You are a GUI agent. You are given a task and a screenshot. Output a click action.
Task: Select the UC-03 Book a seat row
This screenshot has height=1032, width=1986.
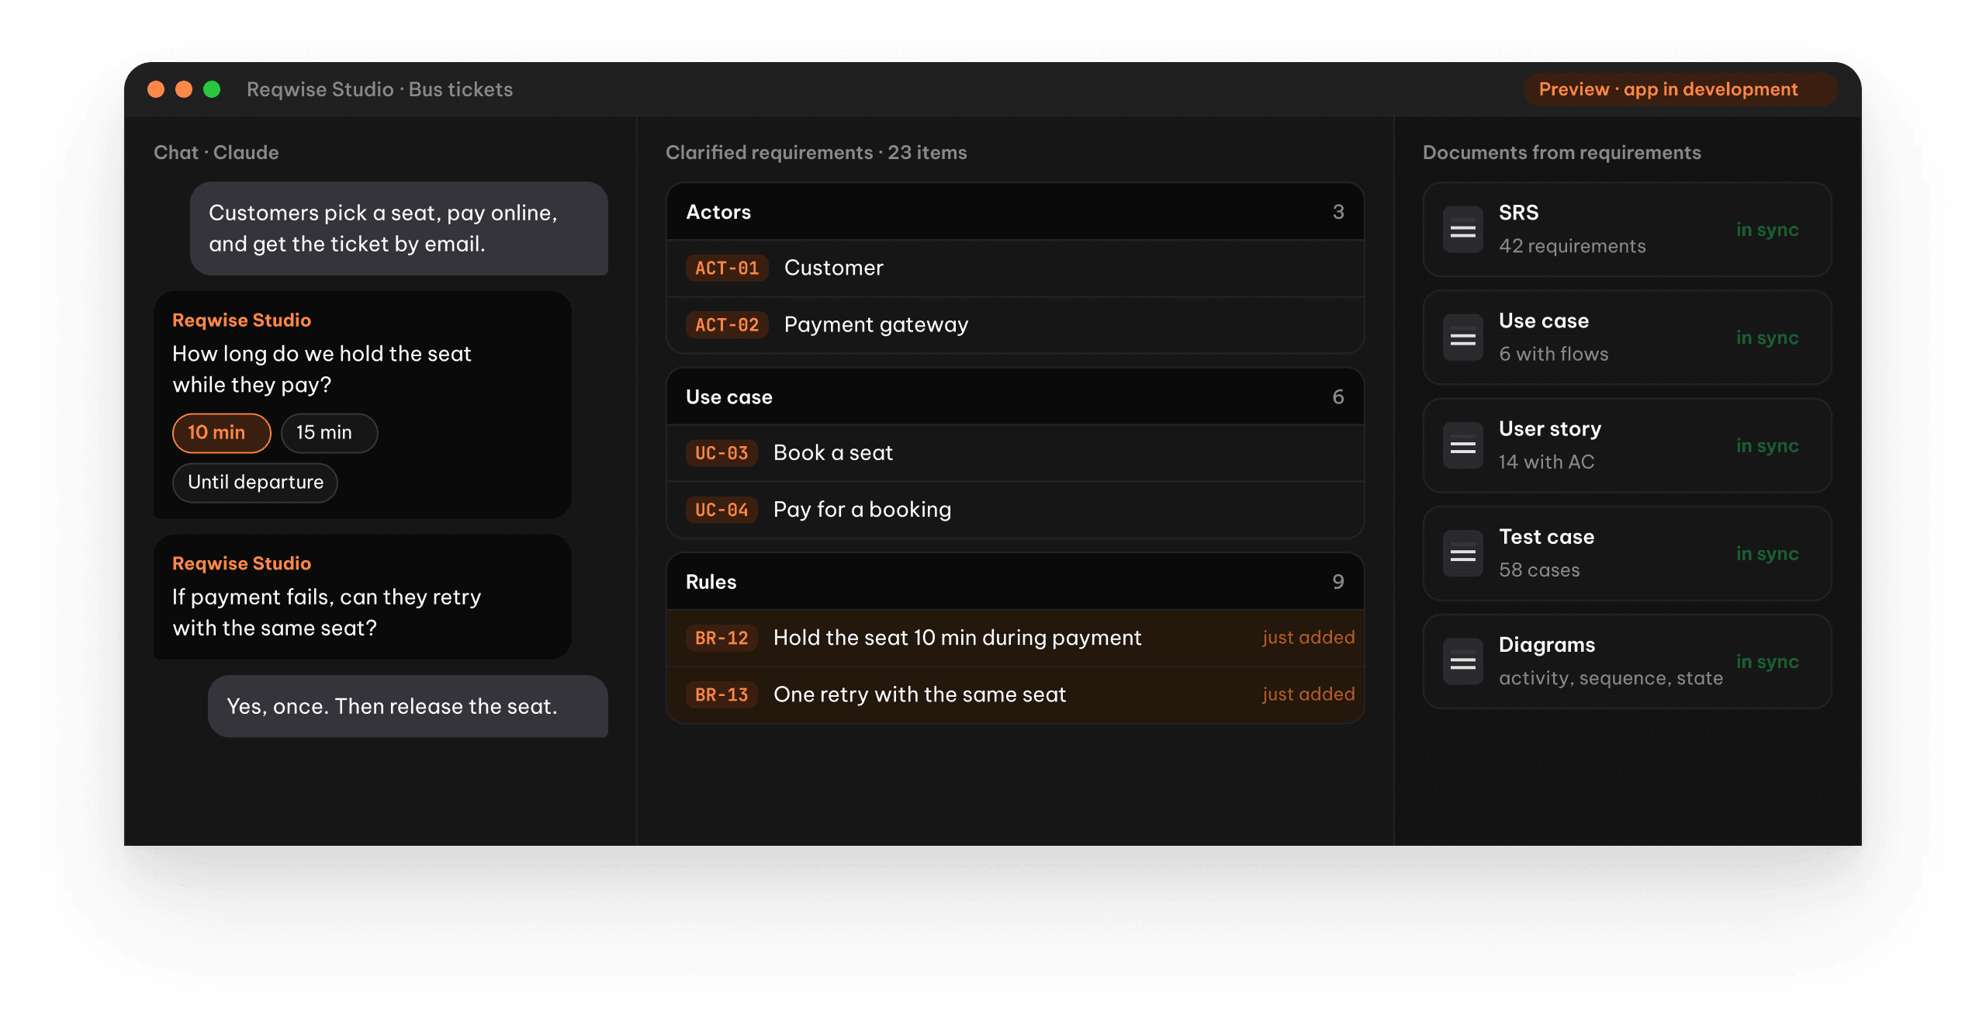coord(1015,452)
